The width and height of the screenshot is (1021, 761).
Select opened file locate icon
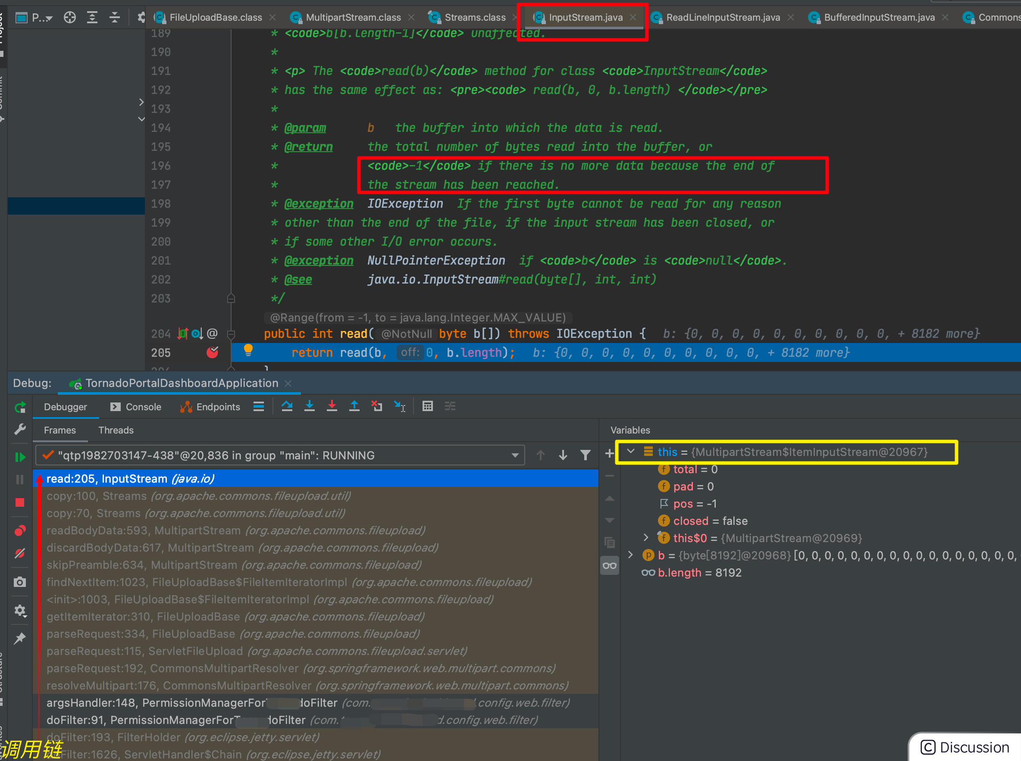click(69, 18)
